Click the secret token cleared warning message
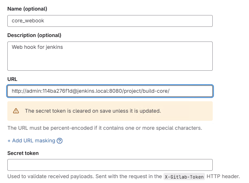Screen dimensions: 249x183 click(x=93, y=111)
